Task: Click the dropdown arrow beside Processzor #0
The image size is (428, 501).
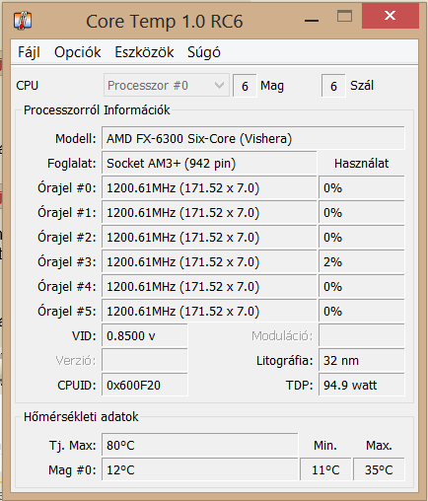Action: [219, 86]
